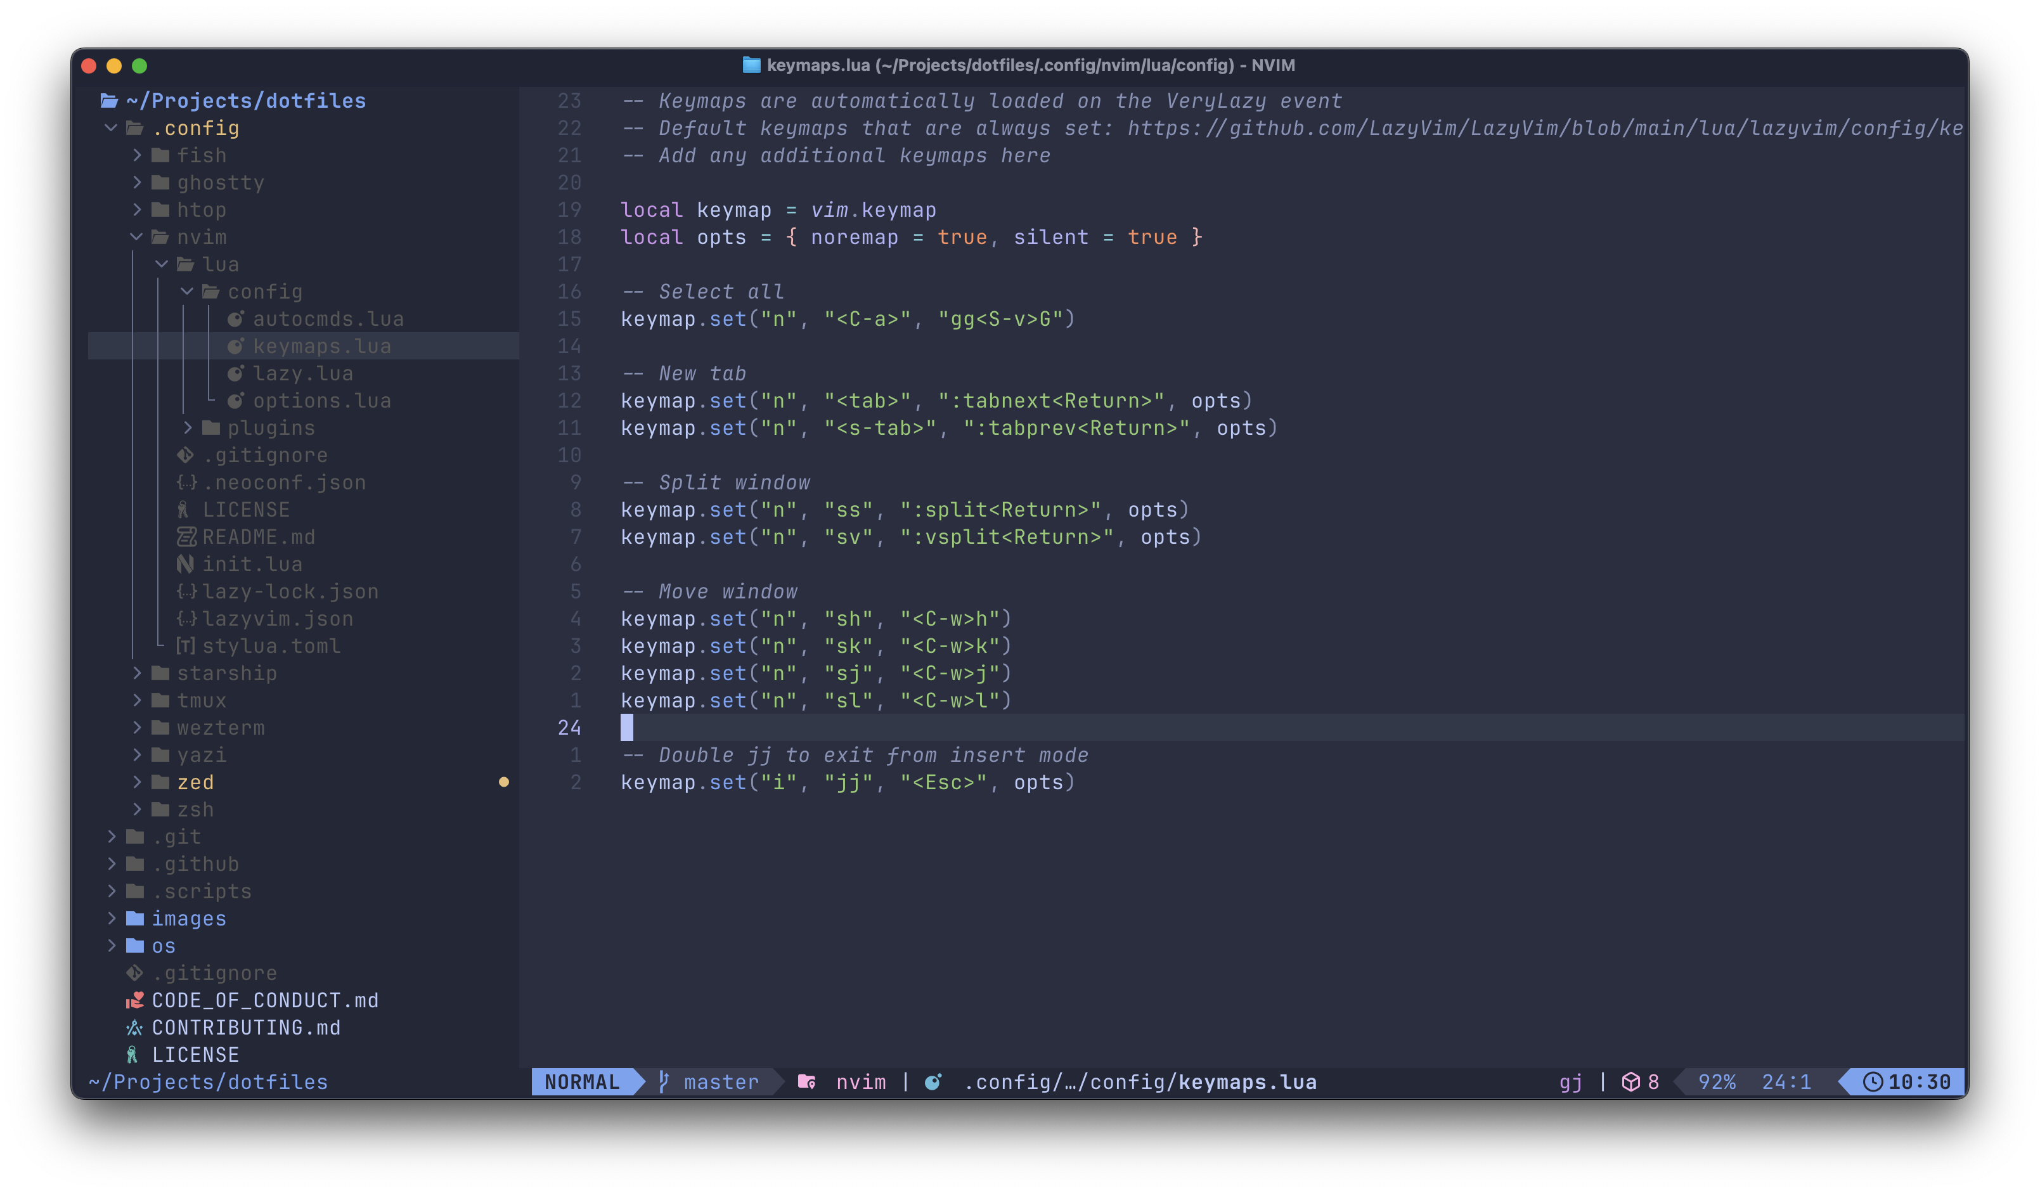Click the git icon beside root .gitignore
Screen dimensions: 2040x1193
tap(134, 973)
